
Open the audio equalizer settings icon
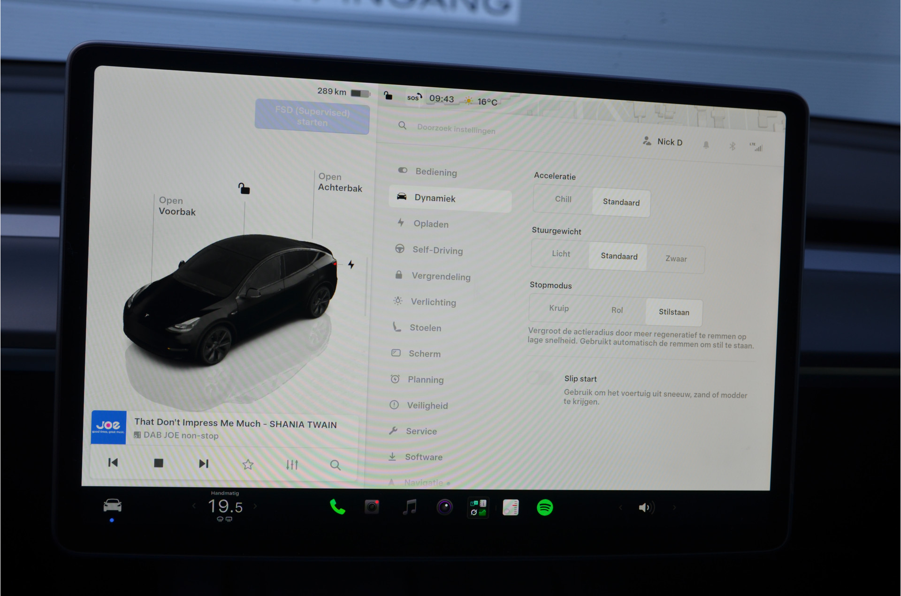[x=292, y=465]
